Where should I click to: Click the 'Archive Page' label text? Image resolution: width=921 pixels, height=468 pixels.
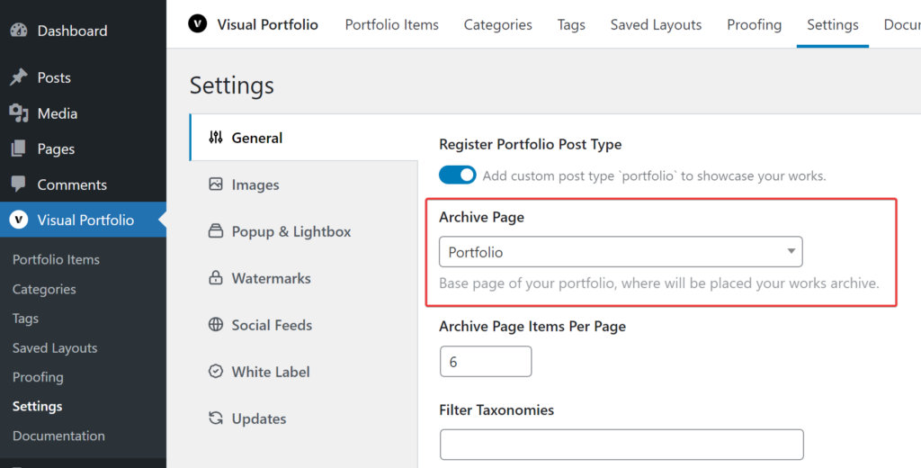coord(482,217)
